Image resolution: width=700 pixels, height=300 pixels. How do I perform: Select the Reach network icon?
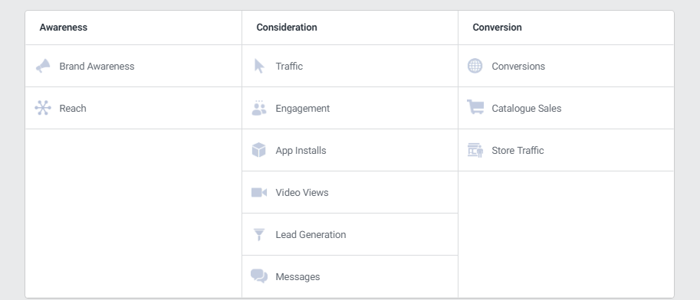pos(43,108)
